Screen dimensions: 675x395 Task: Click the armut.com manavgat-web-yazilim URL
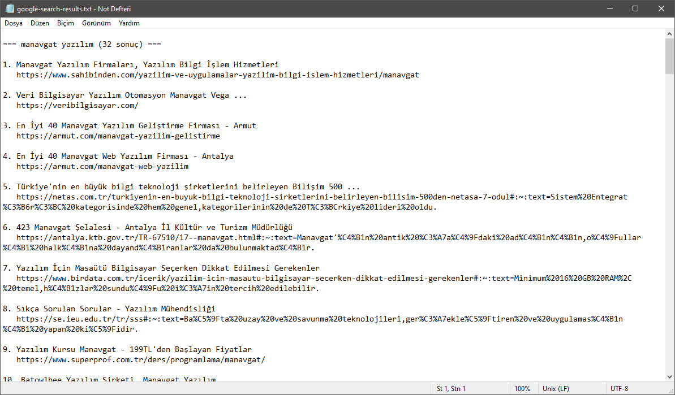tap(102, 166)
